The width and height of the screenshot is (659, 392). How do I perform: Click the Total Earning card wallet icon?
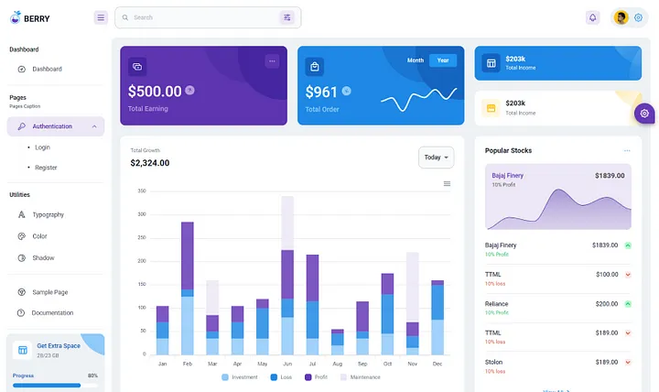pos(137,67)
